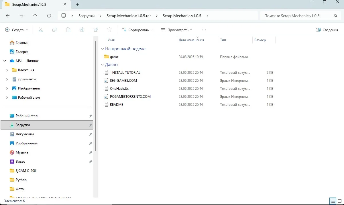Image resolution: width=344 pixels, height=205 pixels.
Task: Click the Copy toolbar icon
Action: (54, 30)
